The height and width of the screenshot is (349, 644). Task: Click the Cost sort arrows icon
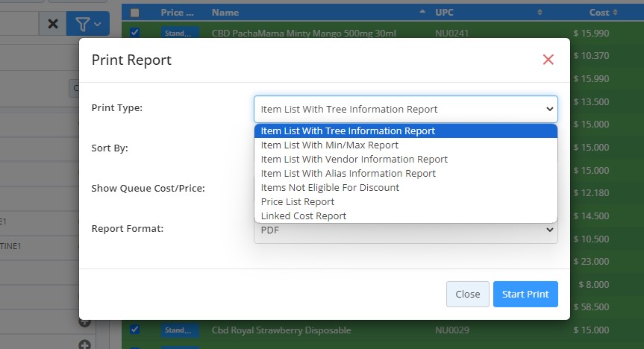coord(615,13)
